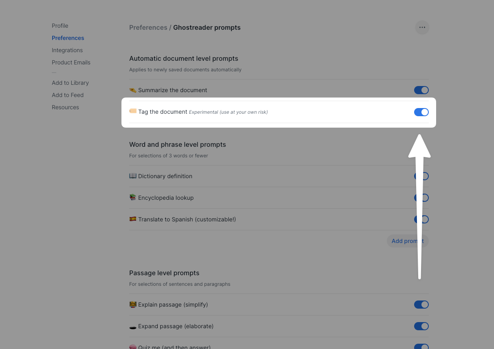This screenshot has height=349, width=494.
Task: Go to Integrations in sidebar
Action: (x=67, y=50)
